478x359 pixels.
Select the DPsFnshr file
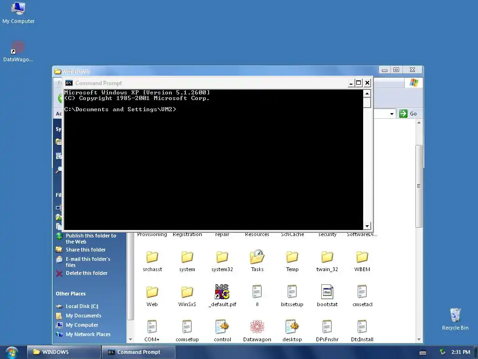[327, 330]
